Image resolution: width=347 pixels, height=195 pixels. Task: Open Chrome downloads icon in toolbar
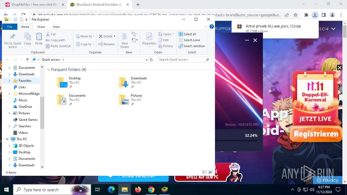pyautogui.click(x=315, y=15)
